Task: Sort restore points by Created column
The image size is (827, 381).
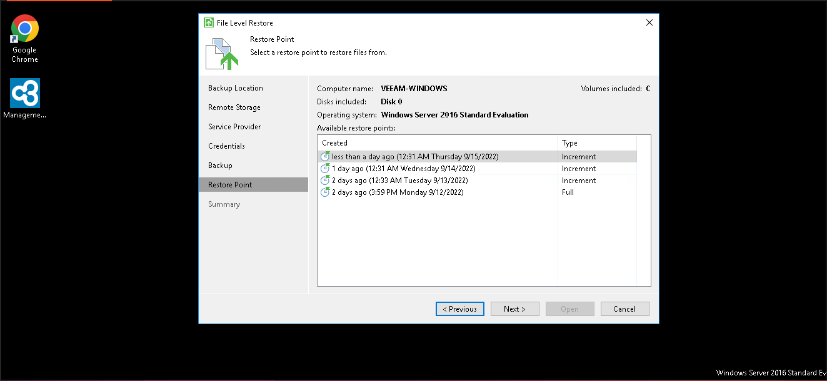Action: tap(438, 143)
